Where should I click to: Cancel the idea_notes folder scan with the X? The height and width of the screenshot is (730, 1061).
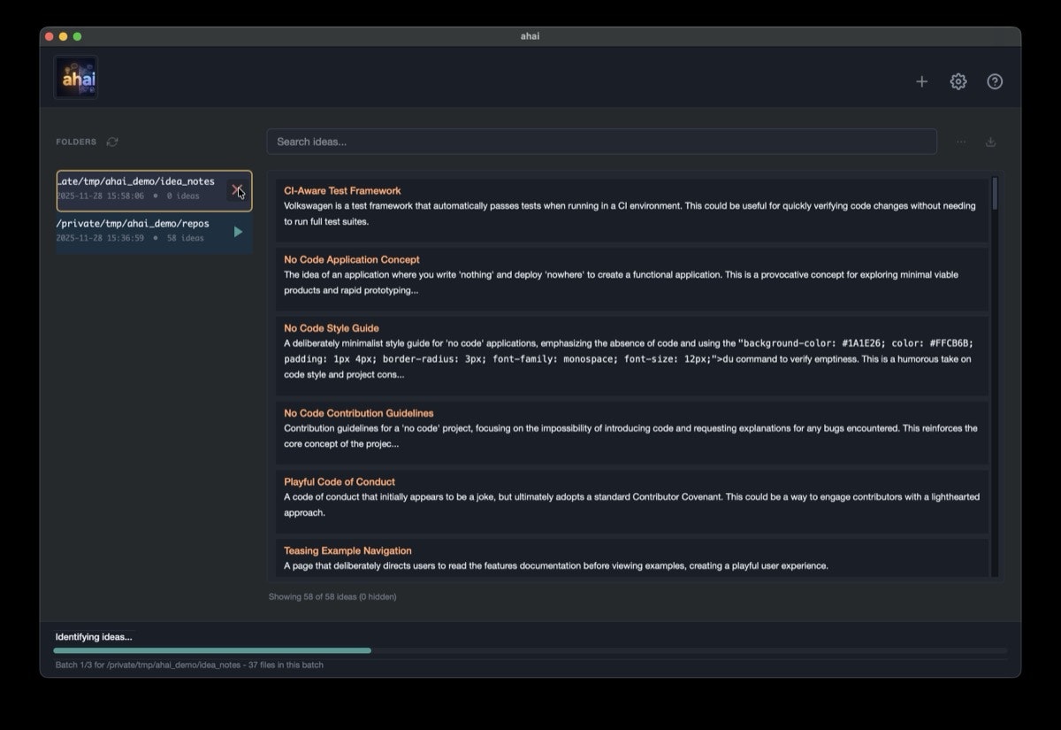point(237,188)
